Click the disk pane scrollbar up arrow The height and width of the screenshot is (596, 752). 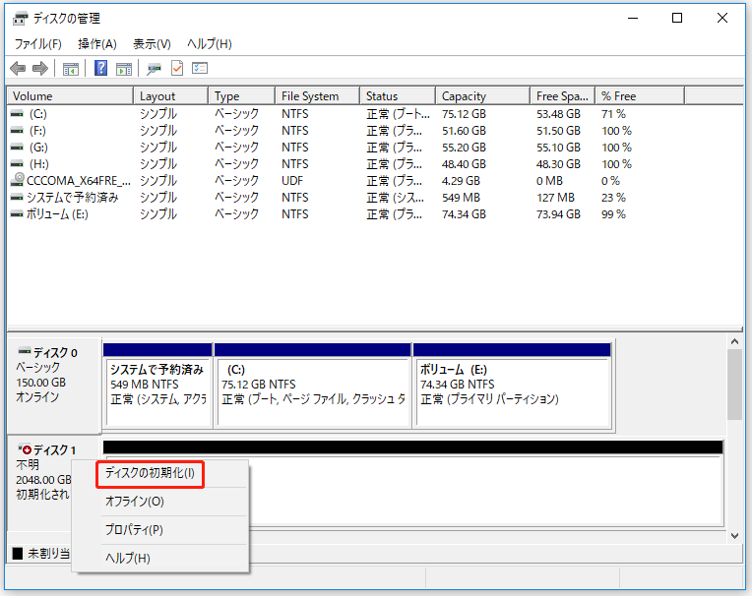(734, 341)
